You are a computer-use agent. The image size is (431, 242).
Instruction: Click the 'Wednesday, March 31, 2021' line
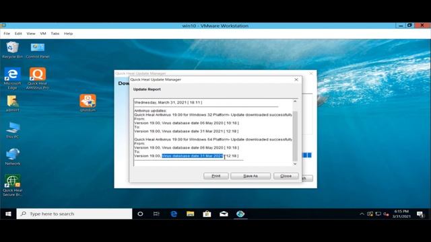[168, 102]
